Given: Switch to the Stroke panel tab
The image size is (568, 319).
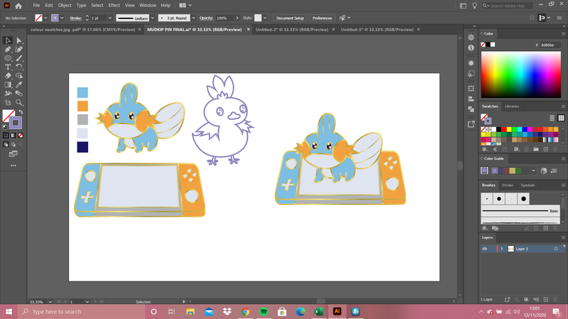Looking at the screenshot, I should [507, 185].
